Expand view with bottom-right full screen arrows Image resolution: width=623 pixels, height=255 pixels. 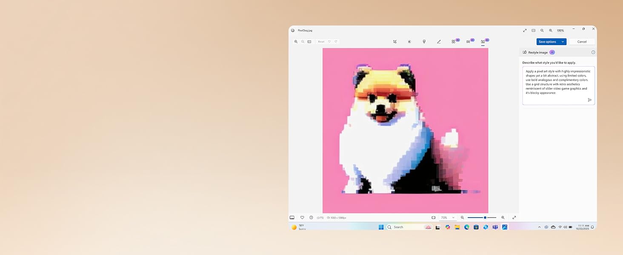[x=514, y=218]
